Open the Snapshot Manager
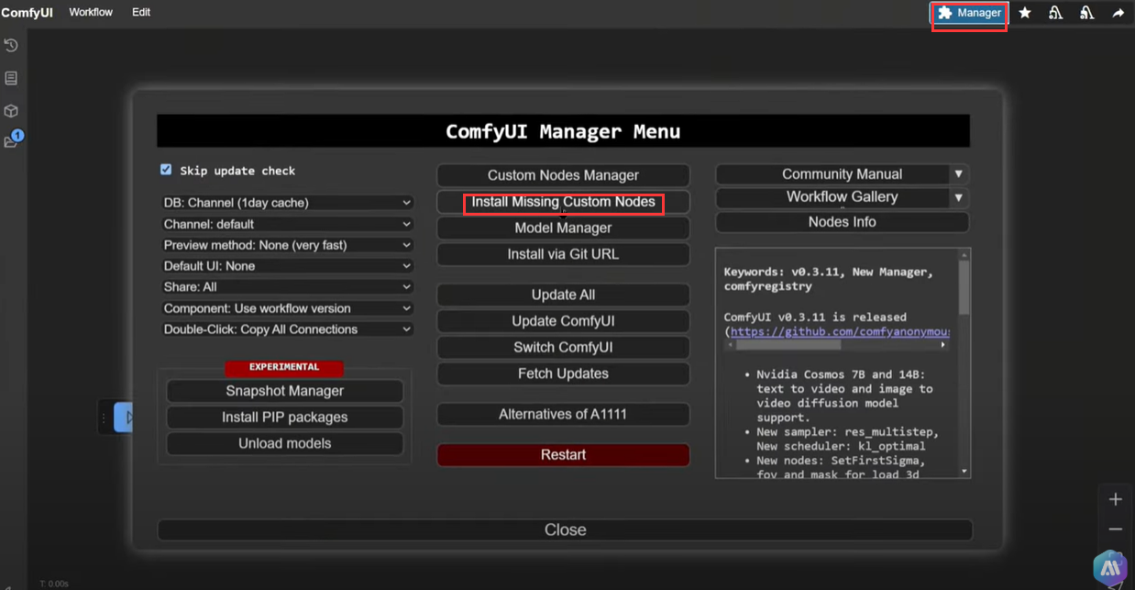Screen dimensions: 1135x590 point(284,391)
